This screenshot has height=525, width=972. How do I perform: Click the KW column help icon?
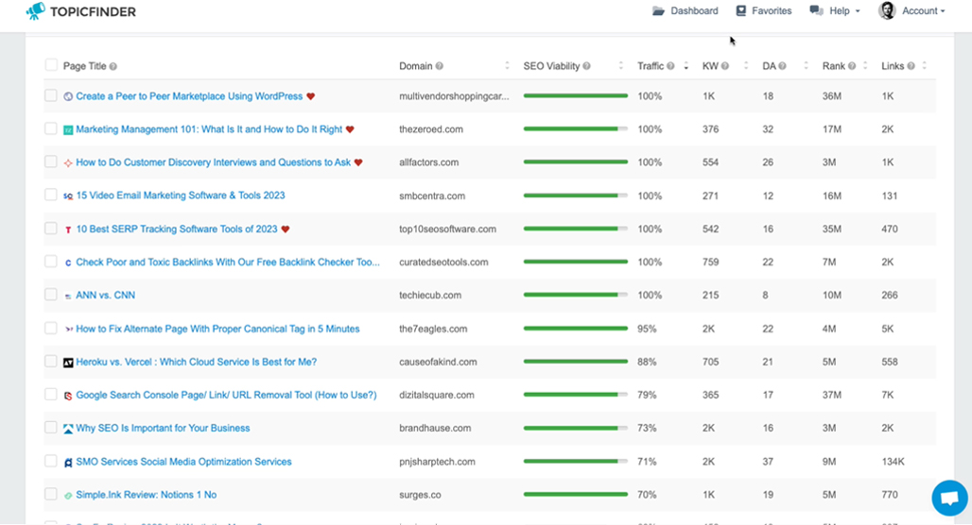[x=724, y=66]
